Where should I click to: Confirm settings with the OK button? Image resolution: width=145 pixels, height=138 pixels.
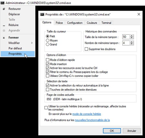[112, 131]
